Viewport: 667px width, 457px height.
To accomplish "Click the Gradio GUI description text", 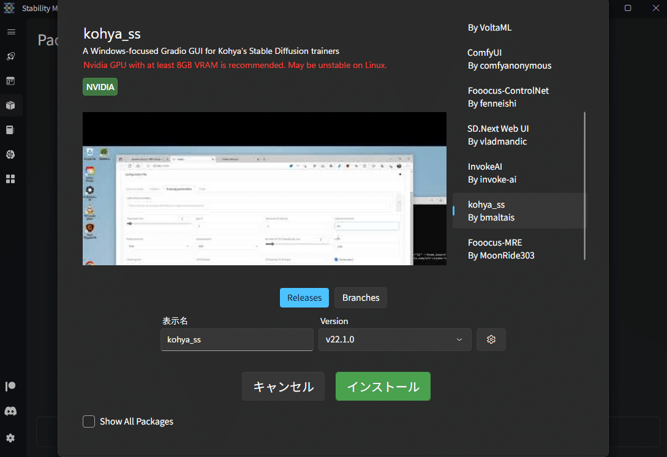I will tap(211, 51).
